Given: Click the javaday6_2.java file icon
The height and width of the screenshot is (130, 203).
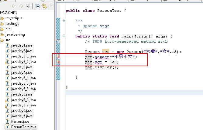Looking at the screenshot, I should (7, 105).
